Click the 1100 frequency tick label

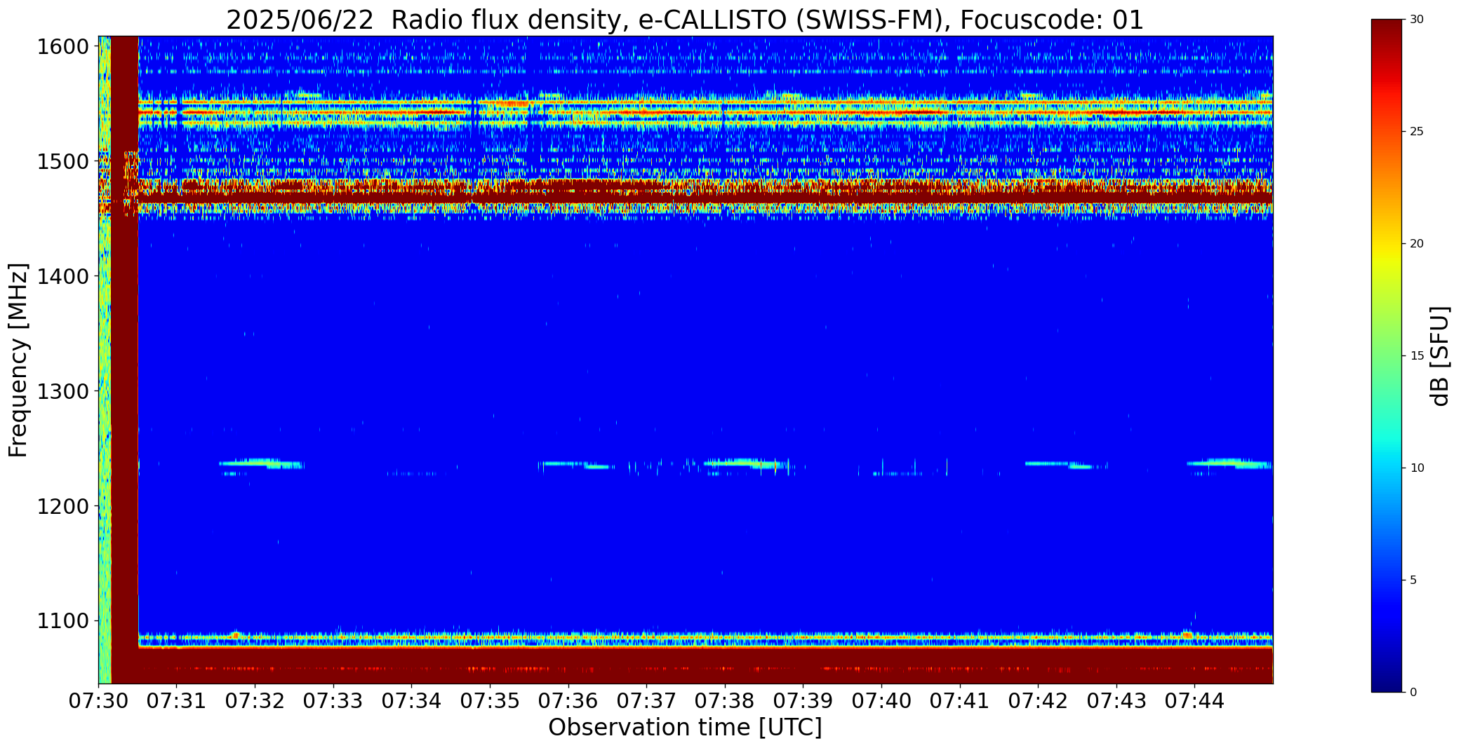coord(62,621)
